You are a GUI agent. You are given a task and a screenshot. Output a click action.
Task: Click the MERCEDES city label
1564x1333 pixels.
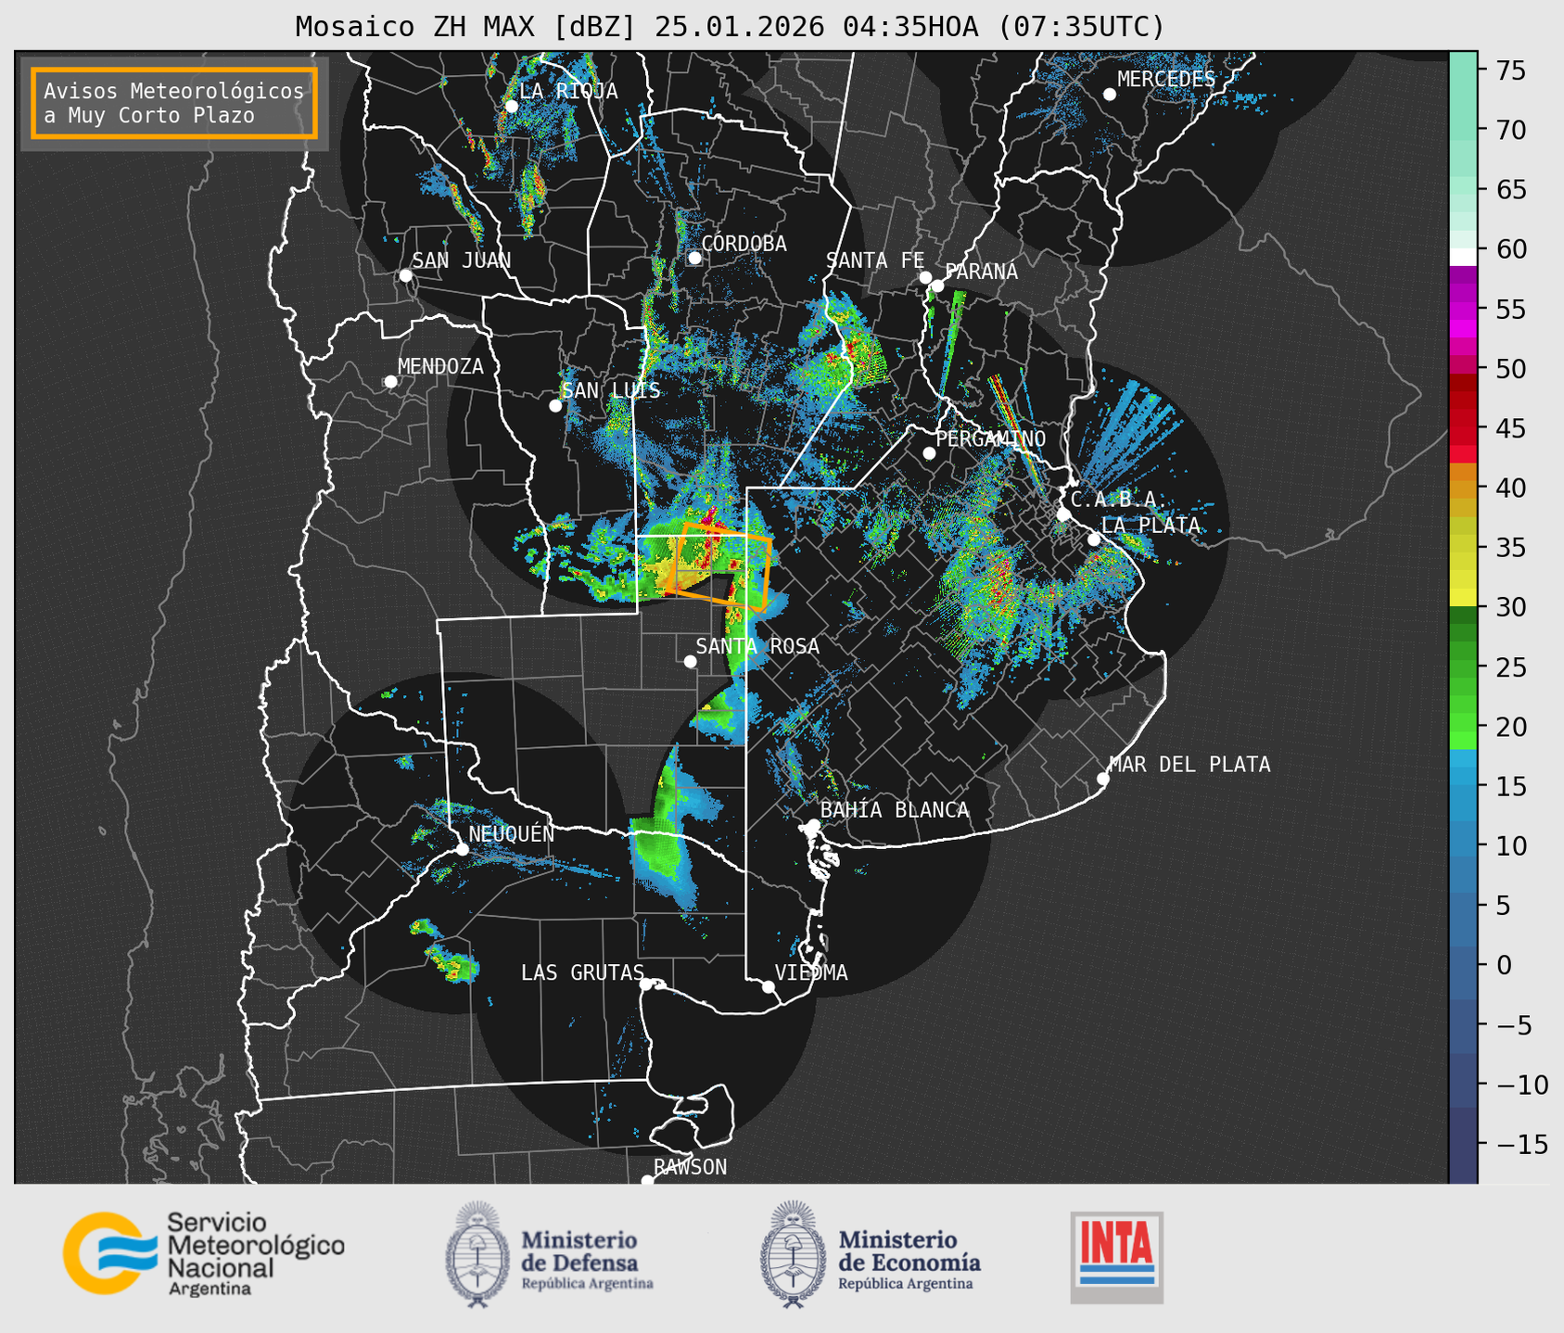tap(1166, 80)
